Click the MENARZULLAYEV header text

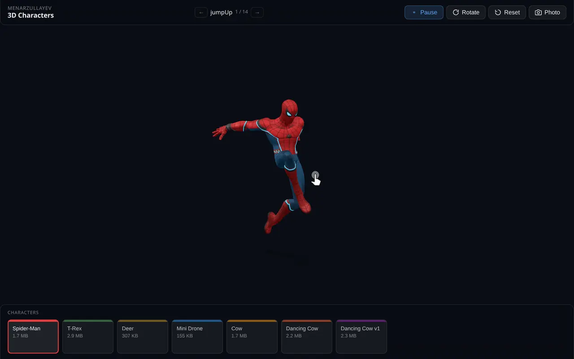tap(30, 8)
